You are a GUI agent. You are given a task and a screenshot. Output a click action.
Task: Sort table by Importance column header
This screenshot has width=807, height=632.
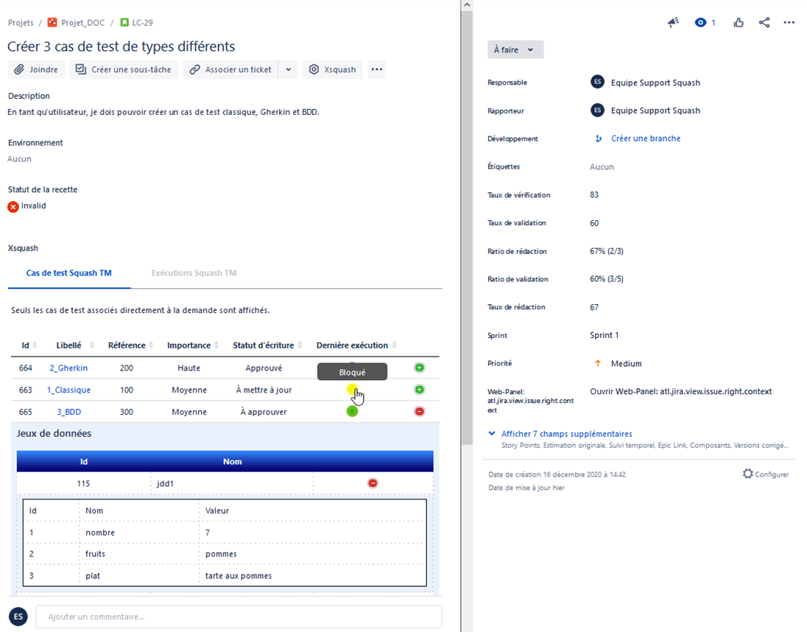pos(188,345)
